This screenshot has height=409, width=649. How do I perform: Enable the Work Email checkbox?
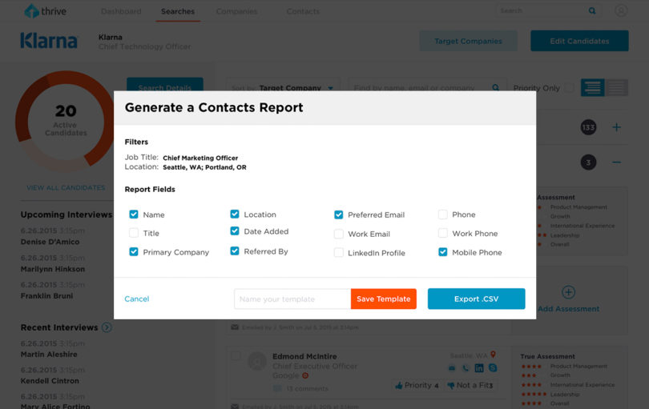click(x=339, y=234)
